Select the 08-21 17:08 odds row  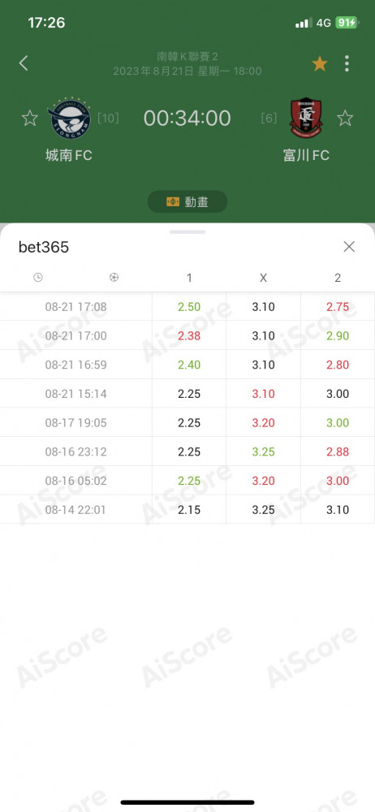pyautogui.click(x=187, y=307)
